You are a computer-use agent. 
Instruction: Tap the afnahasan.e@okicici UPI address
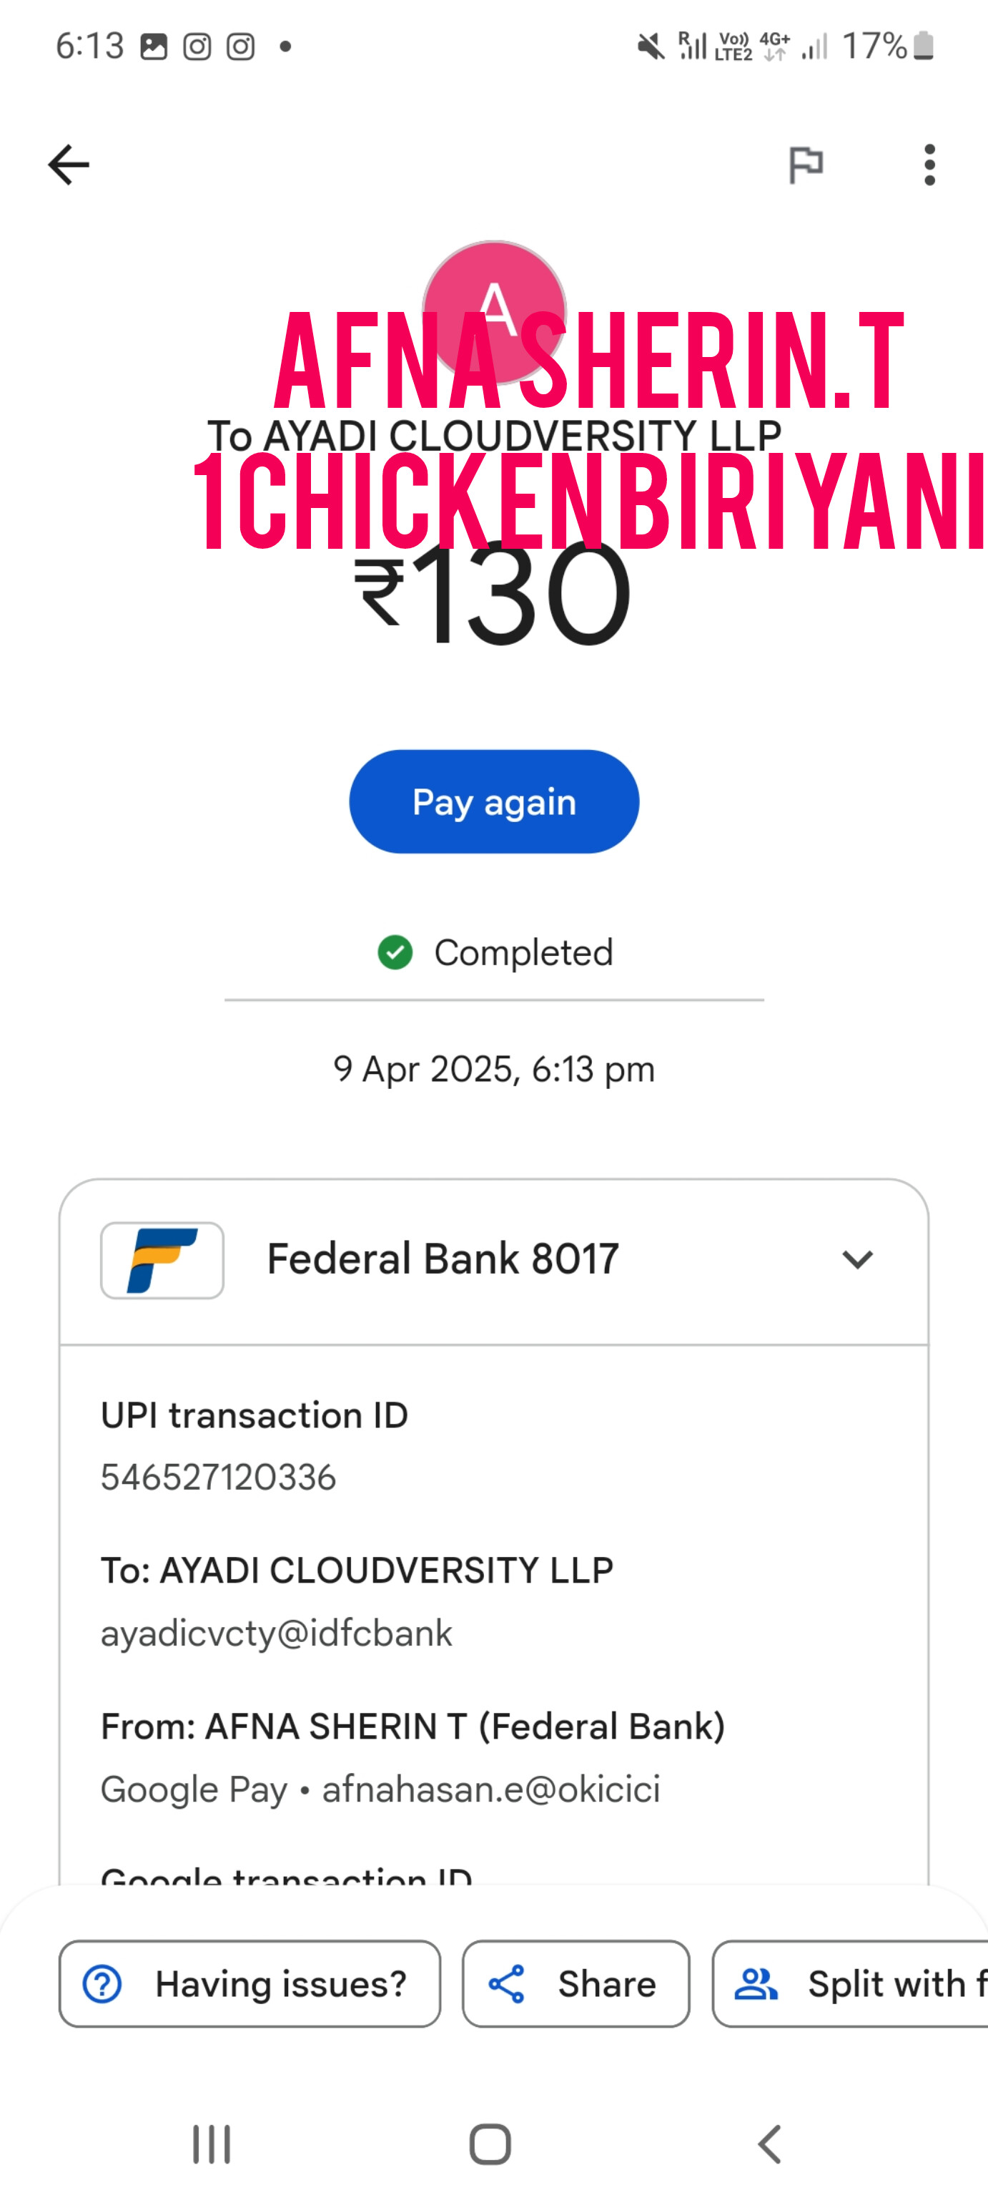click(x=491, y=1789)
